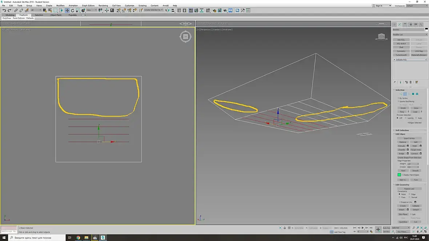This screenshot has width=429, height=241.
Task: Click Pin Stack icon
Action: 395,82
